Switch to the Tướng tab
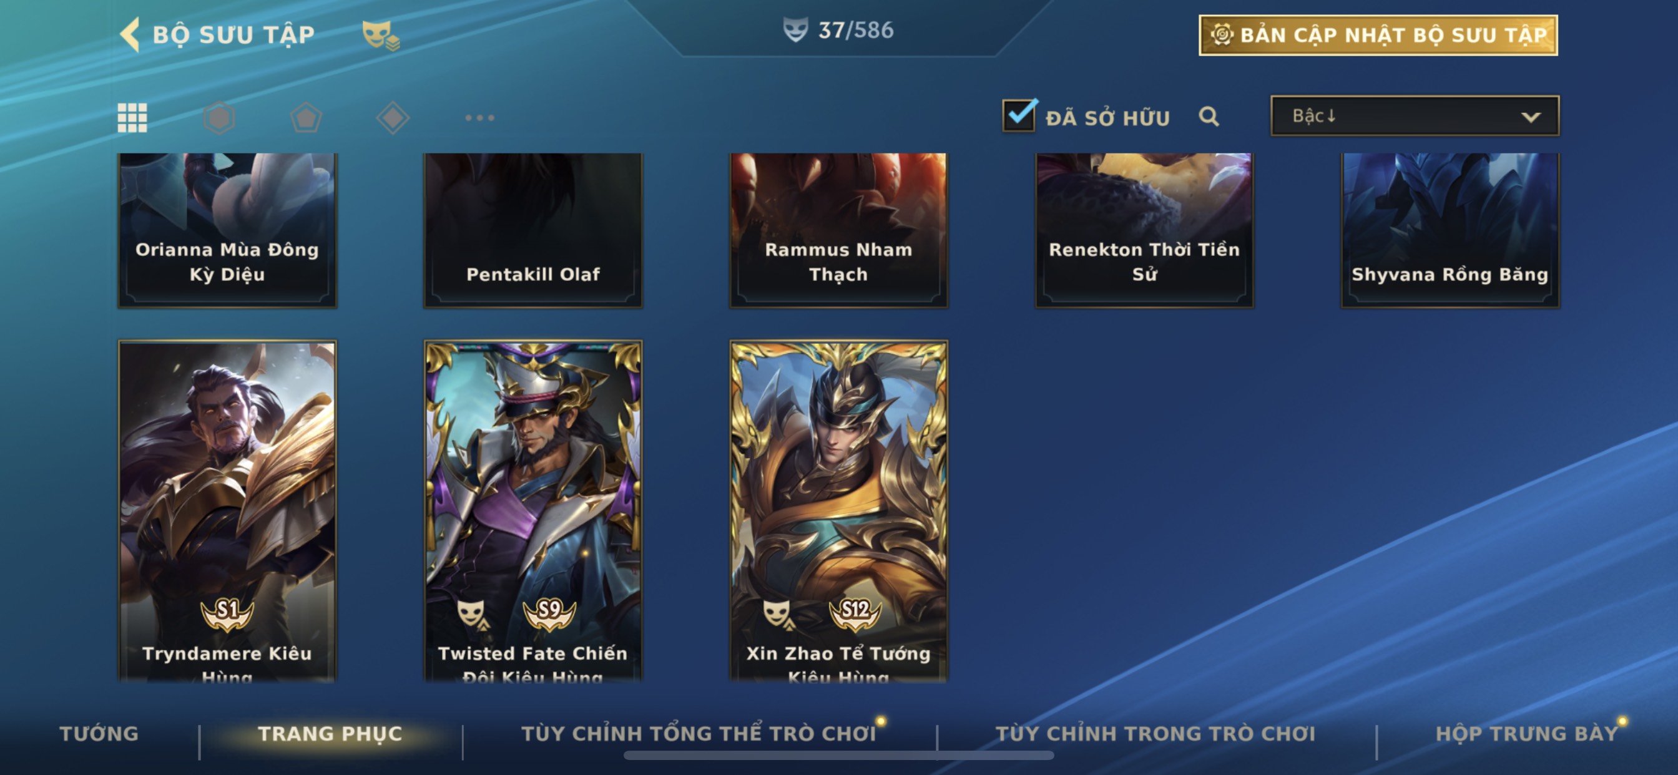The width and height of the screenshot is (1678, 775). [x=99, y=733]
